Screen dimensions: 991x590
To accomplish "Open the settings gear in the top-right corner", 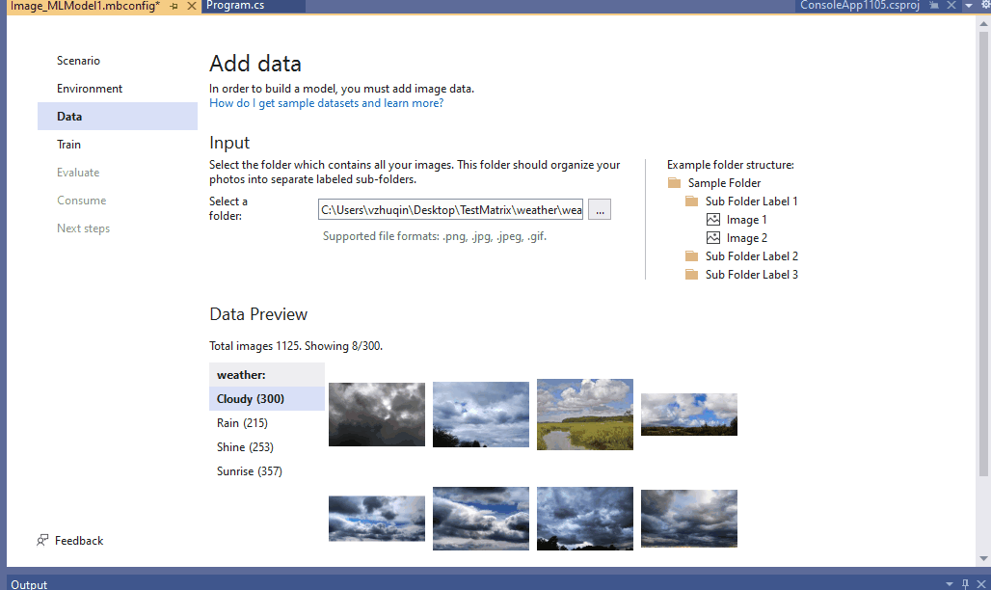I will (985, 5).
